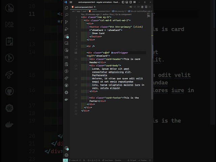Click the editor minimap preview
The height and width of the screenshot is (162, 216).
pos(148,15)
